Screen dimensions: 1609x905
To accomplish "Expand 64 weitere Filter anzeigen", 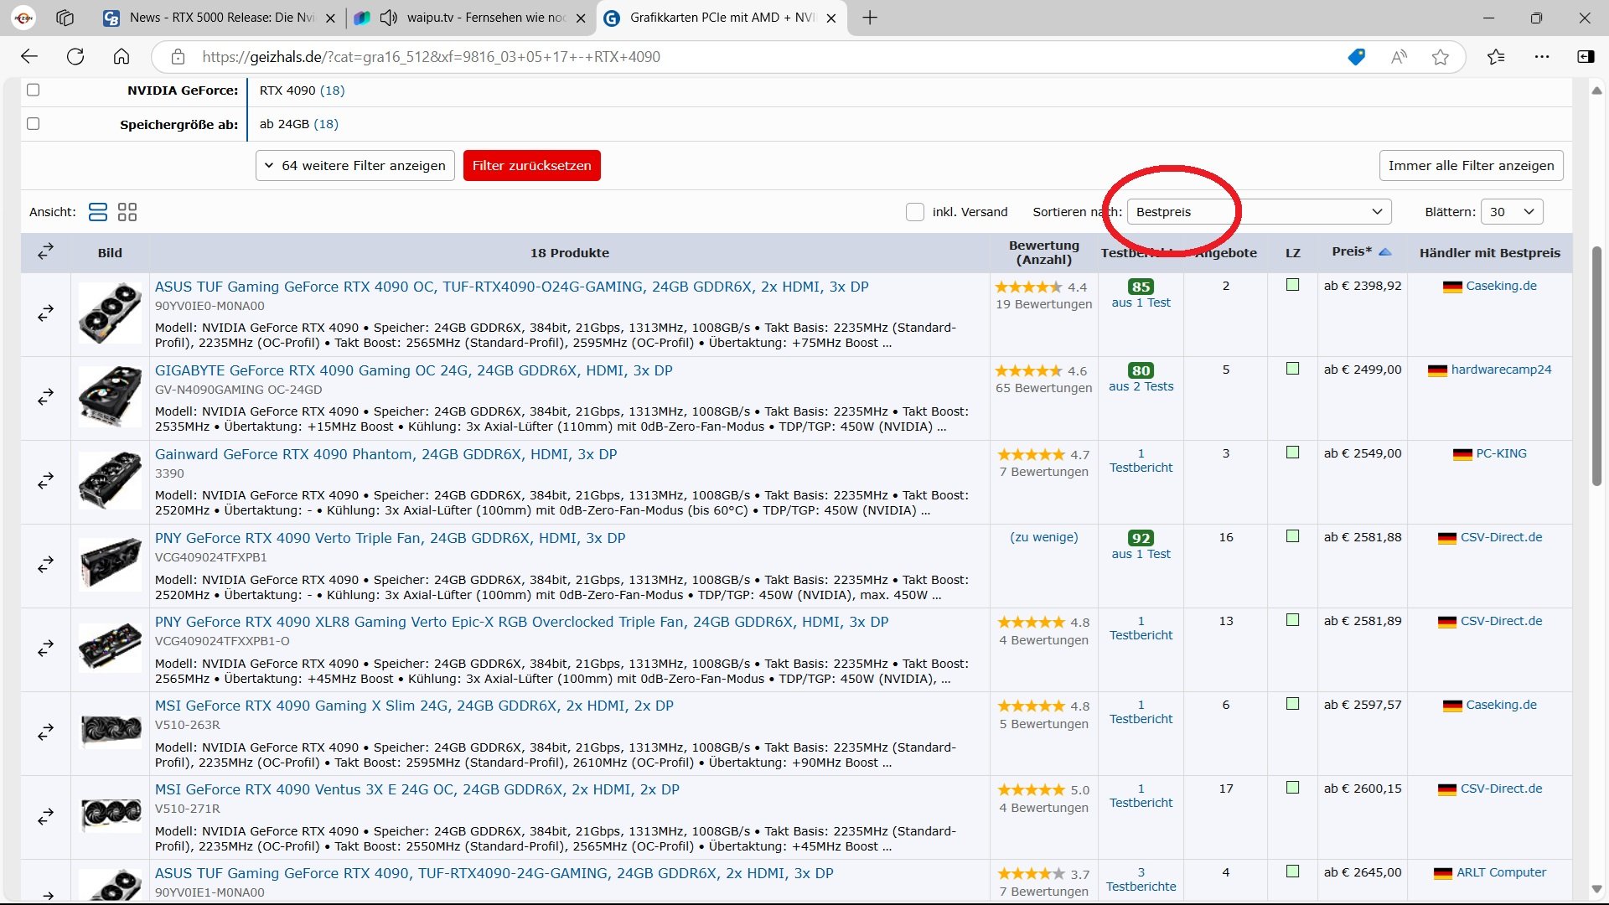I will point(355,166).
